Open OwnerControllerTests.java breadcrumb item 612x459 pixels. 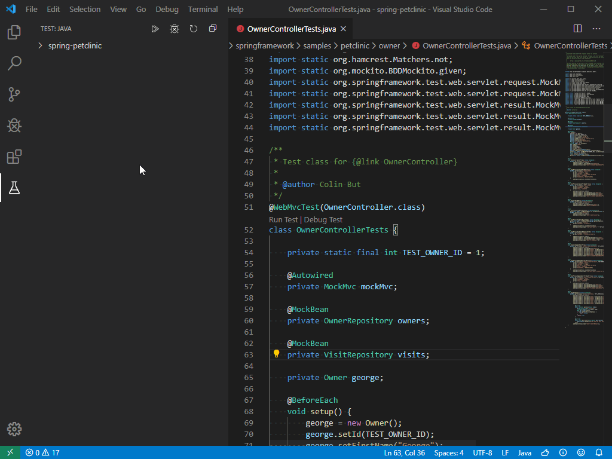coord(462,45)
